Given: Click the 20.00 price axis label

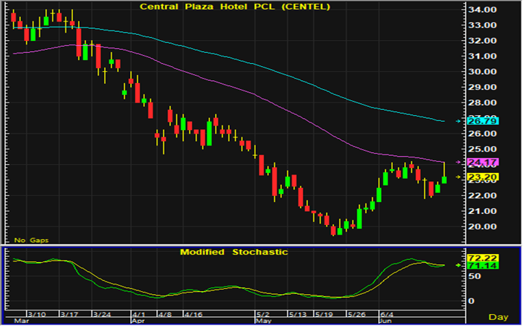Looking at the screenshot, I should pyautogui.click(x=482, y=226).
